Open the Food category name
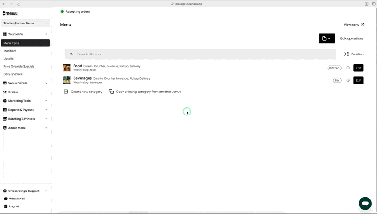 [x=77, y=66]
